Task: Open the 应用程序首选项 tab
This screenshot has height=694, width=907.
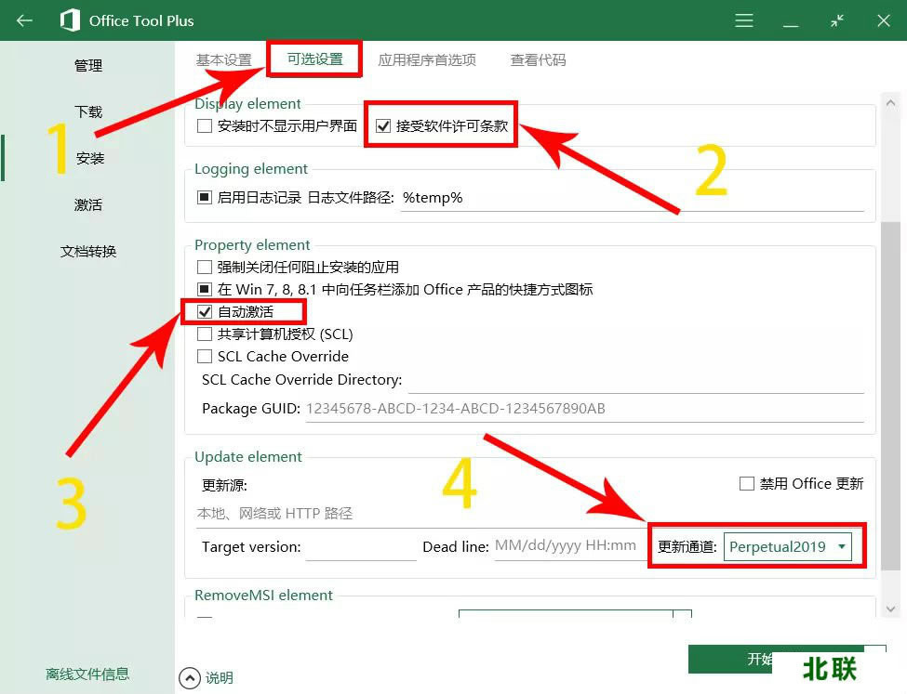Action: pos(427,59)
